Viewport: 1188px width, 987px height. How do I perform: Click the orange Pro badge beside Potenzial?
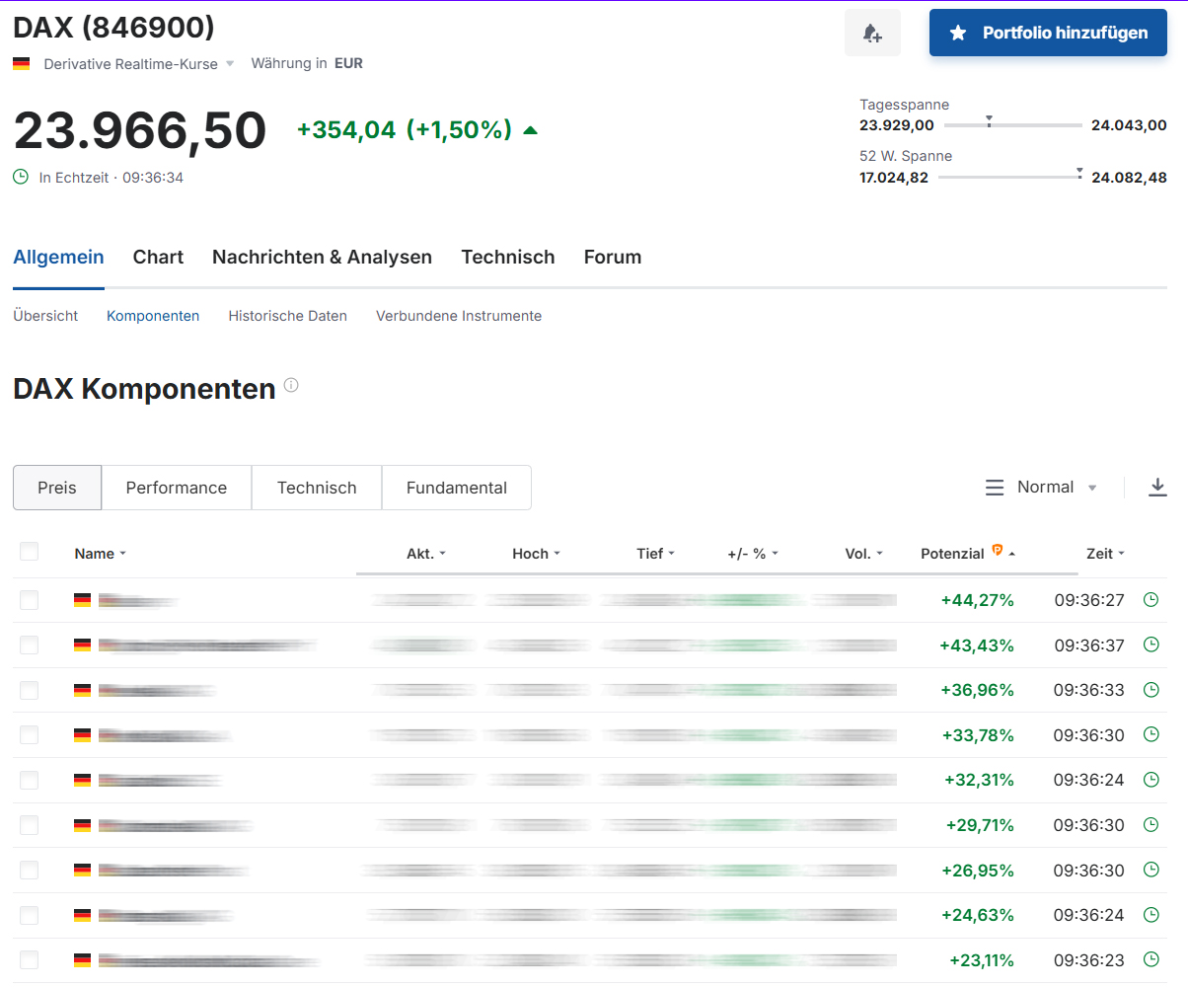[x=997, y=551]
